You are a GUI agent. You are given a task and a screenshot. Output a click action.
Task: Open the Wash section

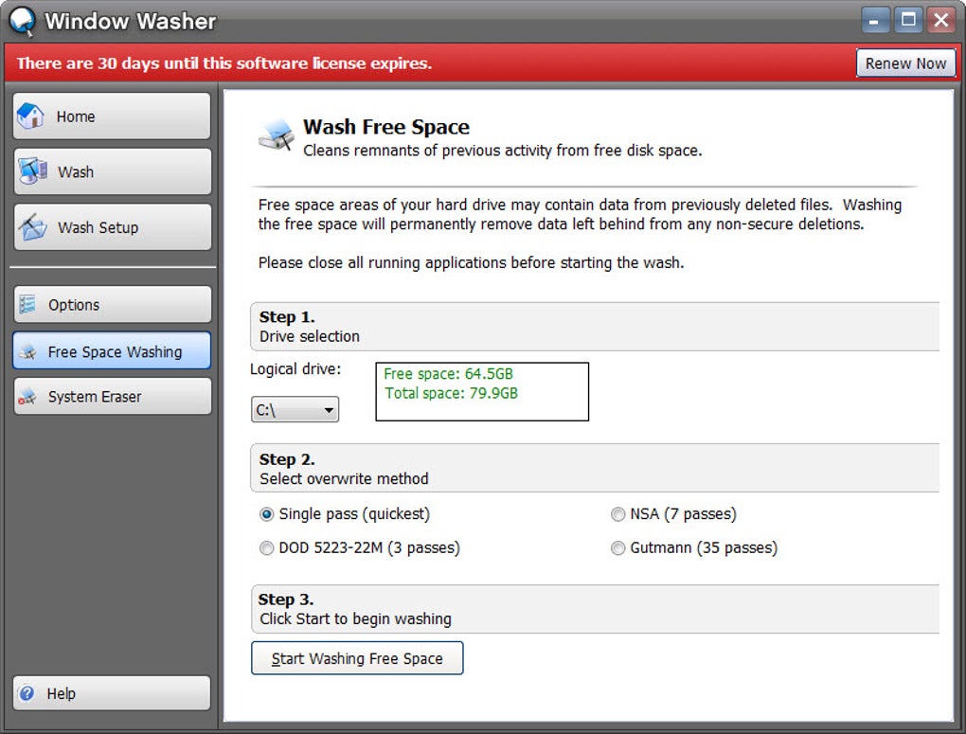(112, 171)
